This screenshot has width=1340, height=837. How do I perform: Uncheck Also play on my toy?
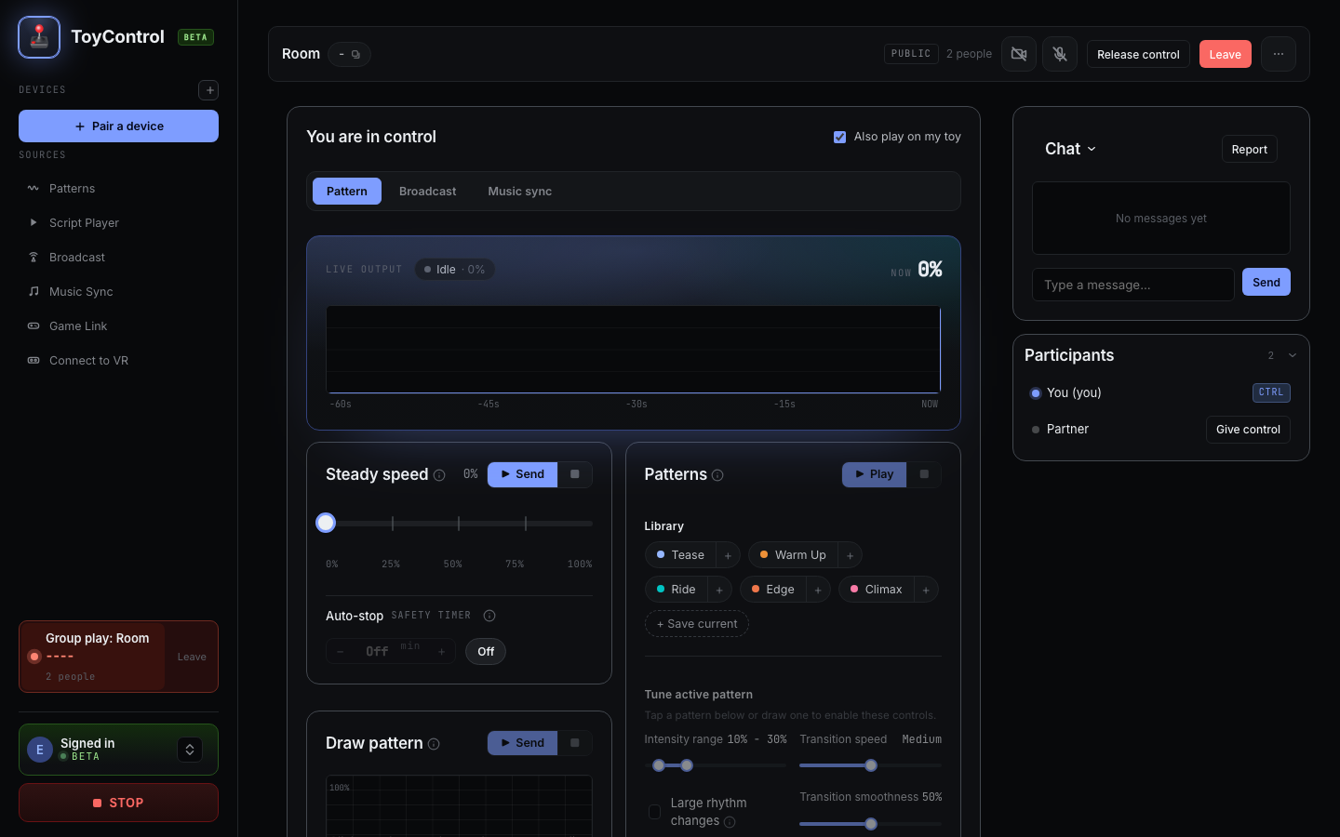tap(840, 137)
